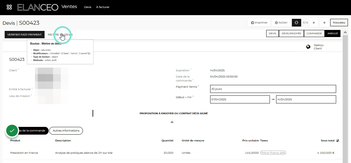Click the Mettre en devis button
The image size is (351, 163).
coord(60,35)
